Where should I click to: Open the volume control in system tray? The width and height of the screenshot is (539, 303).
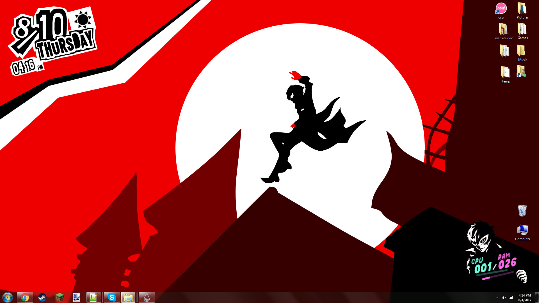point(504,298)
